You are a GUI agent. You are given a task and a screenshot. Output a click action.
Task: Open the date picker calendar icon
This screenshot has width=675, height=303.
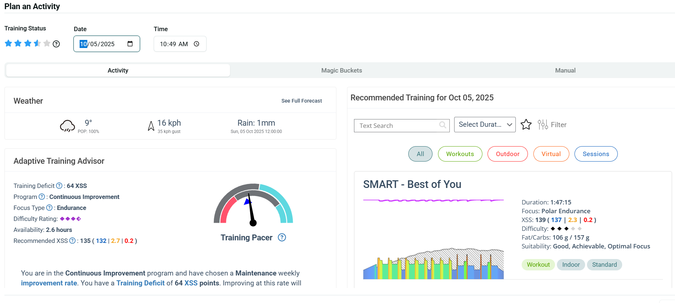coord(130,44)
